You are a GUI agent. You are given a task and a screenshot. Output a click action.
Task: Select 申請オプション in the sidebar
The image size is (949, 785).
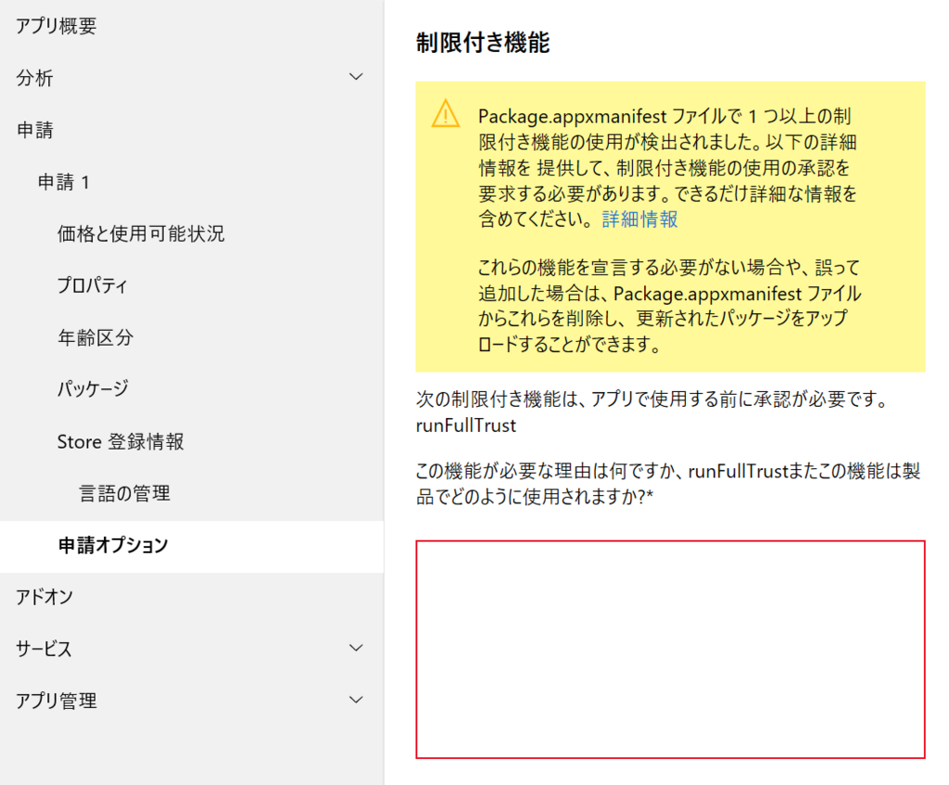(x=192, y=547)
